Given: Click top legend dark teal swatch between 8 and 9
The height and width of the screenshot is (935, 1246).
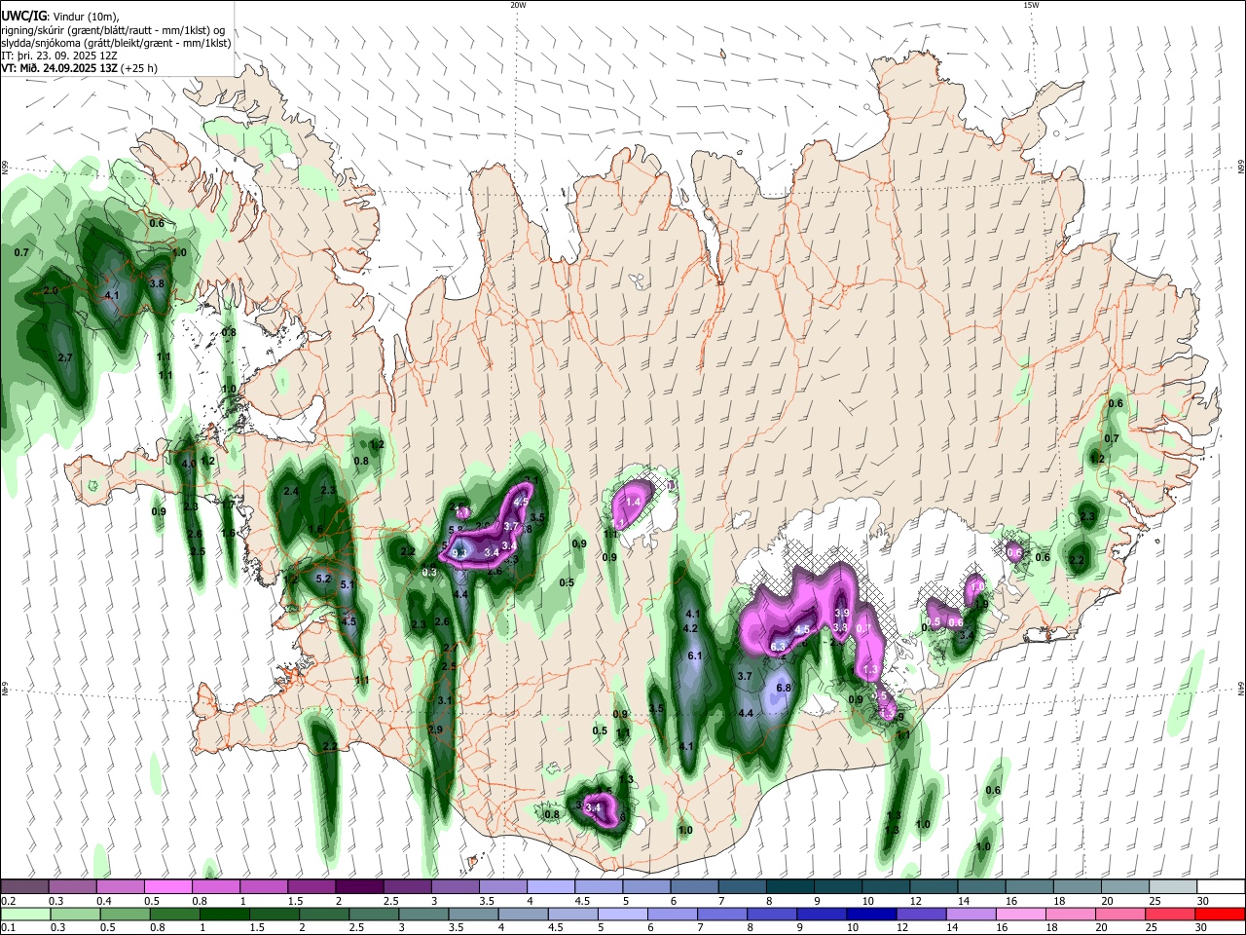Looking at the screenshot, I should pos(790,886).
